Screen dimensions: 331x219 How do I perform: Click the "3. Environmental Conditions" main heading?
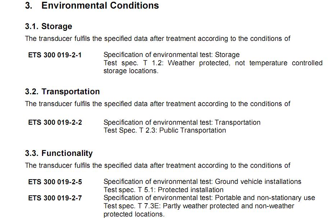(x=92, y=6)
